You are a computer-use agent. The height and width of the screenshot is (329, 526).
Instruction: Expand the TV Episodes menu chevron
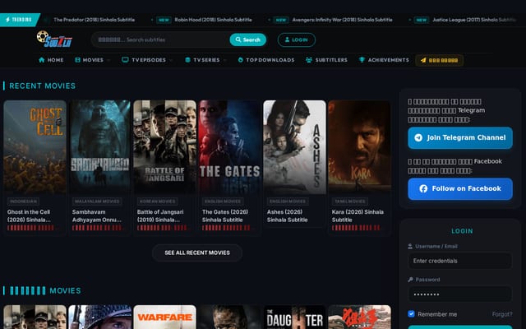(x=171, y=60)
